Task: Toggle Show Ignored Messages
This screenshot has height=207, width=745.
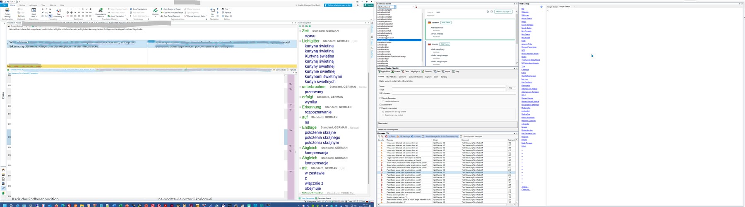Action: (471, 136)
